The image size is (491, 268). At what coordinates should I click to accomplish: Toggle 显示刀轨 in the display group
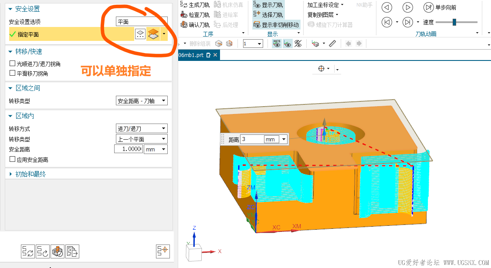point(268,5)
